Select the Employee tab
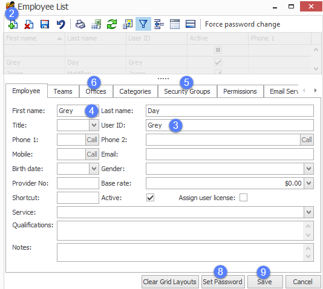The height and width of the screenshot is (289, 323). (26, 91)
